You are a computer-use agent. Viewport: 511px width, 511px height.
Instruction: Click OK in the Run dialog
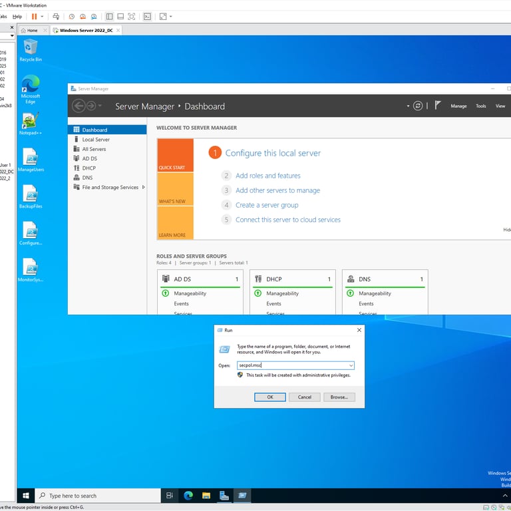pyautogui.click(x=270, y=397)
